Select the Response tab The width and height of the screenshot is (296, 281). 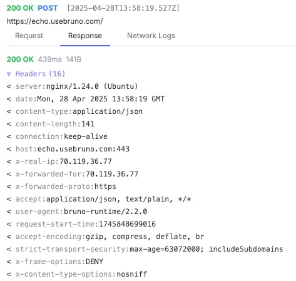[85, 36]
